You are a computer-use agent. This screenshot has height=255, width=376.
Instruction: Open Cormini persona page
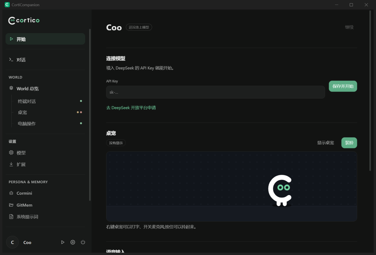45,193
